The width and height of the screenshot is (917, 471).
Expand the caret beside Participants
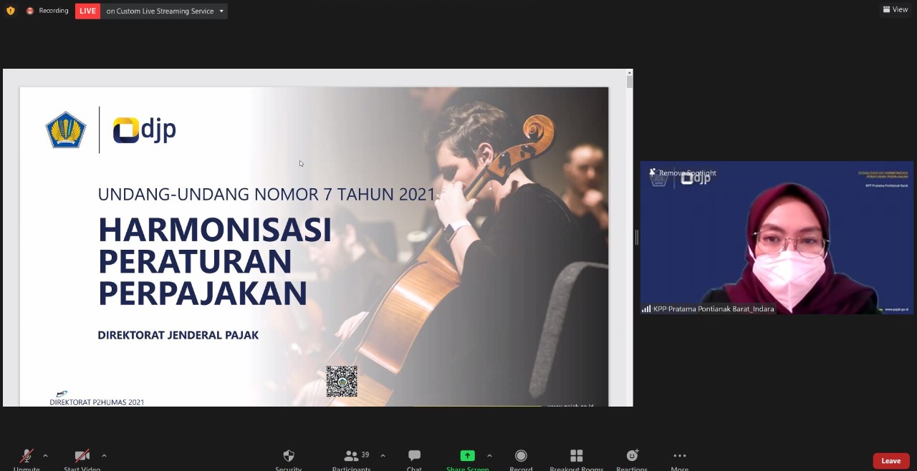pos(383,455)
